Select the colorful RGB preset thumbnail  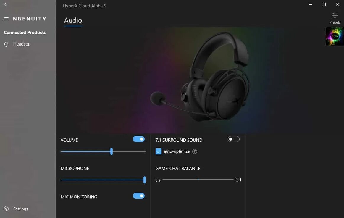pos(335,36)
